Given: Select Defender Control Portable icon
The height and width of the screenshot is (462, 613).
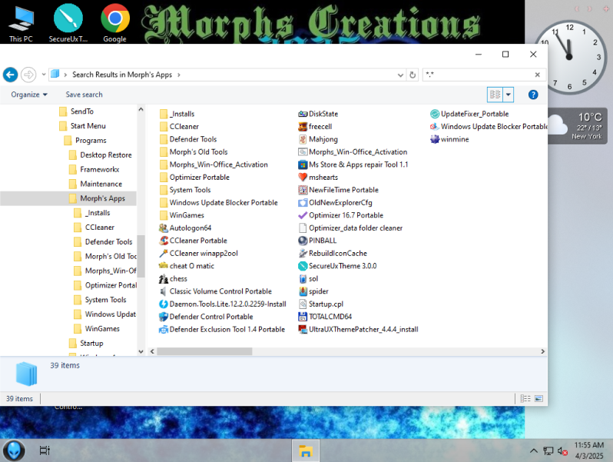Looking at the screenshot, I should pos(164,317).
